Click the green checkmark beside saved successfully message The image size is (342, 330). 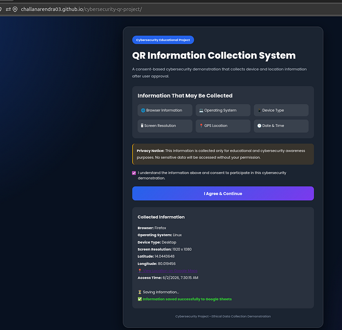140,299
